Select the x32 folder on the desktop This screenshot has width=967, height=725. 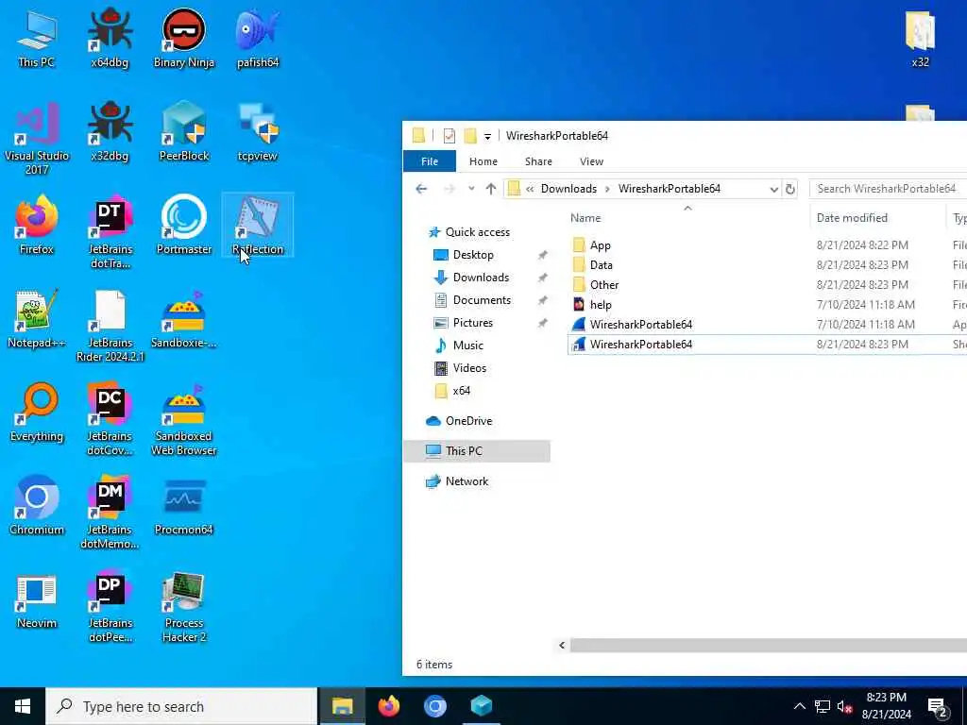pos(920,38)
